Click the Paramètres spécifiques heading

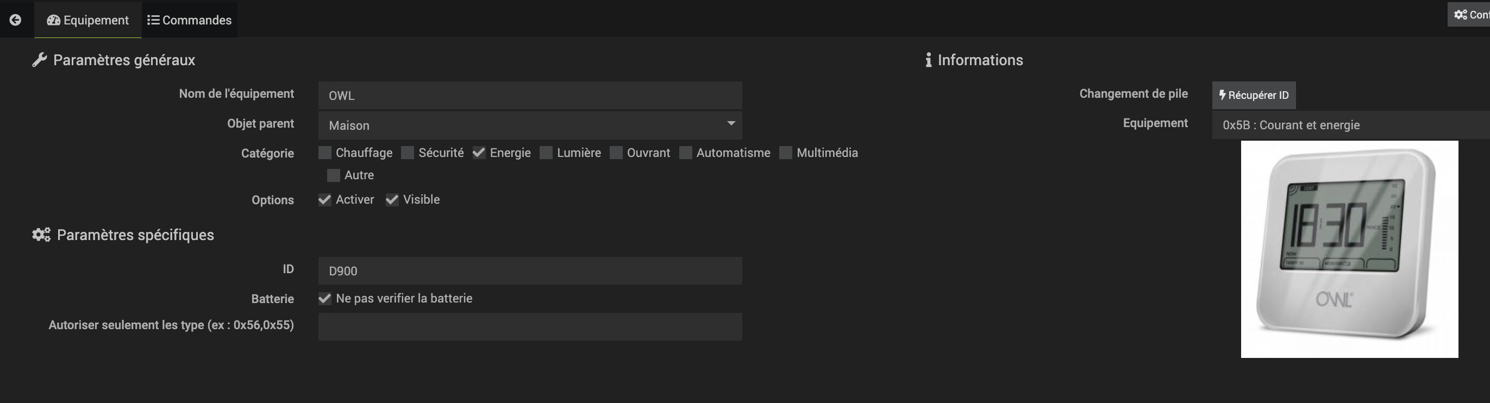pos(135,235)
